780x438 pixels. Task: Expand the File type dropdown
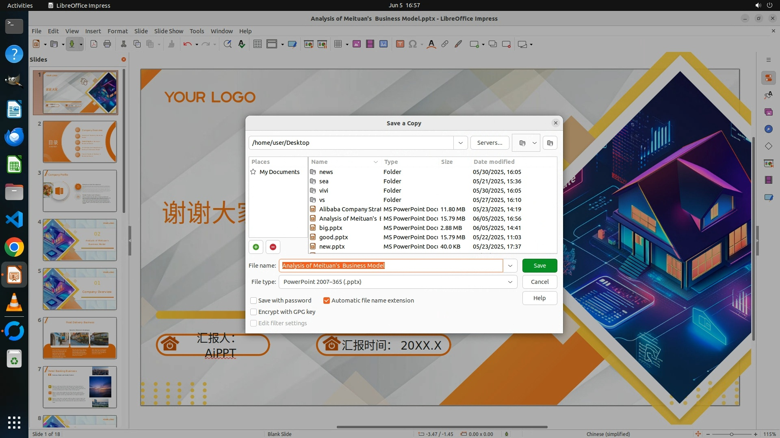[510, 282]
